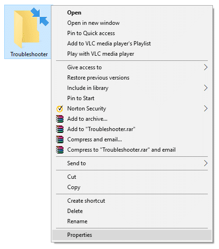Choose Rename from the context menu
219x249 pixels.
pyautogui.click(x=132, y=221)
